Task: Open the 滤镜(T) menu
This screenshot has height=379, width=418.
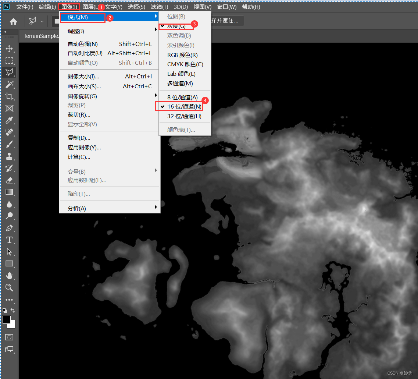Action: pyautogui.click(x=160, y=7)
